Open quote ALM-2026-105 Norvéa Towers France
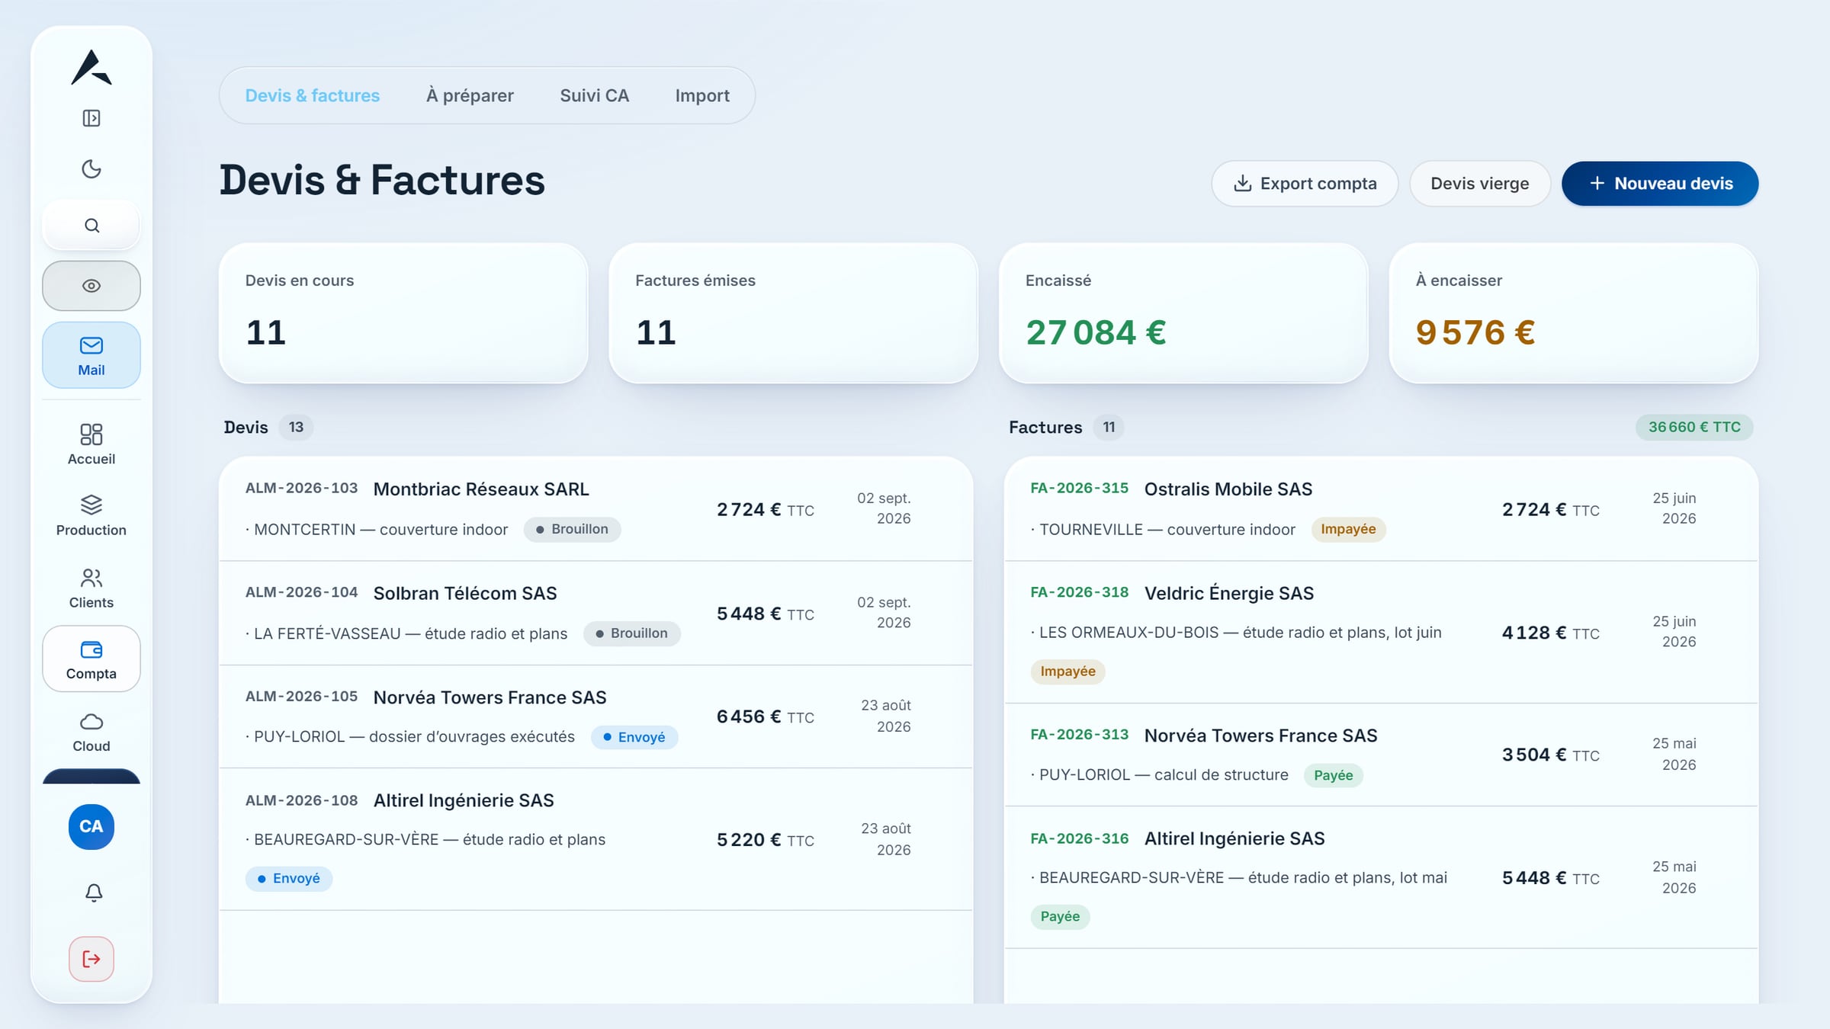The image size is (1830, 1029). [596, 716]
